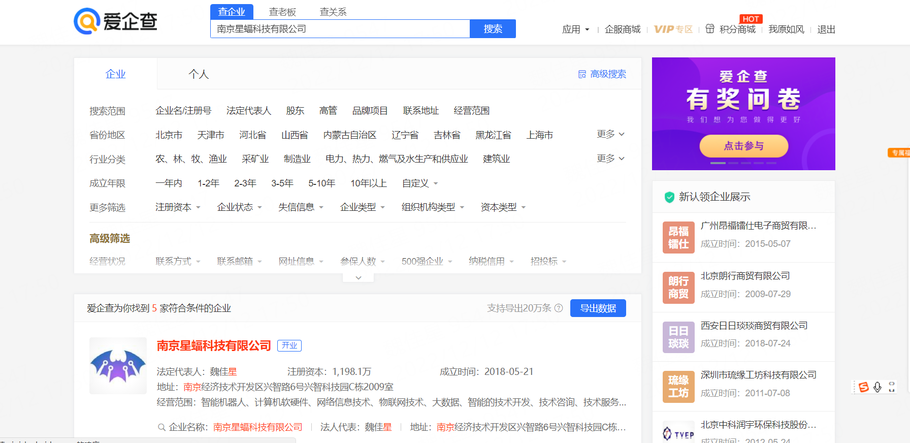Click the Sogou toolbar grid icon
This screenshot has width=910, height=443.
click(892, 387)
